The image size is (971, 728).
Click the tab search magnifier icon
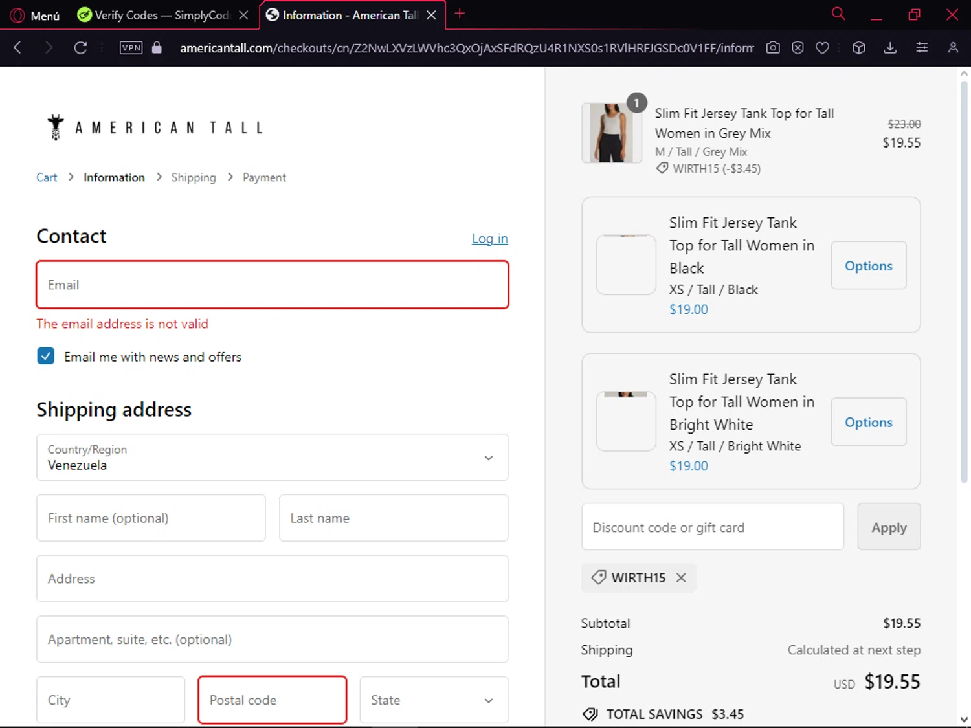coord(838,14)
